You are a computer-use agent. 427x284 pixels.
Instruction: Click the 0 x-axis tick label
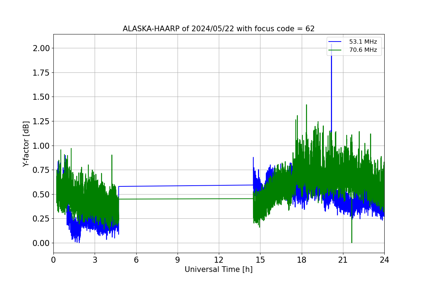(x=53, y=260)
